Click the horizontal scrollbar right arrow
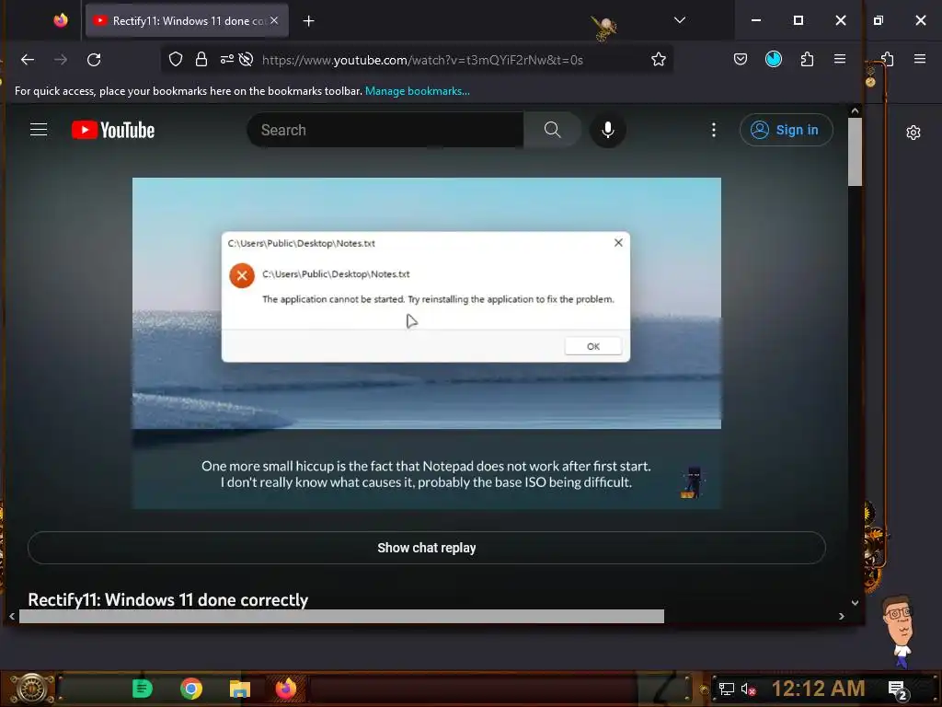The image size is (942, 707). click(841, 616)
